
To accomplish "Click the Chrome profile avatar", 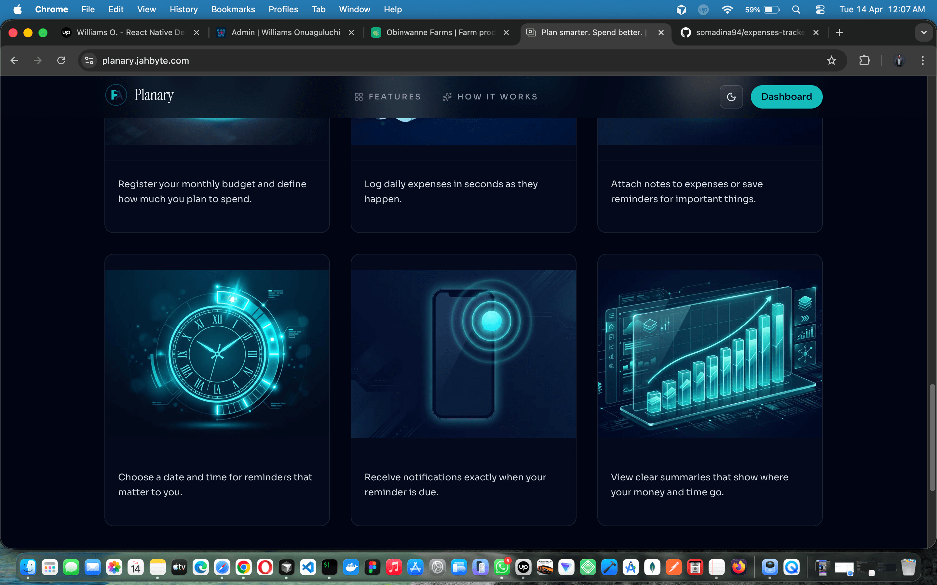I will [x=899, y=60].
